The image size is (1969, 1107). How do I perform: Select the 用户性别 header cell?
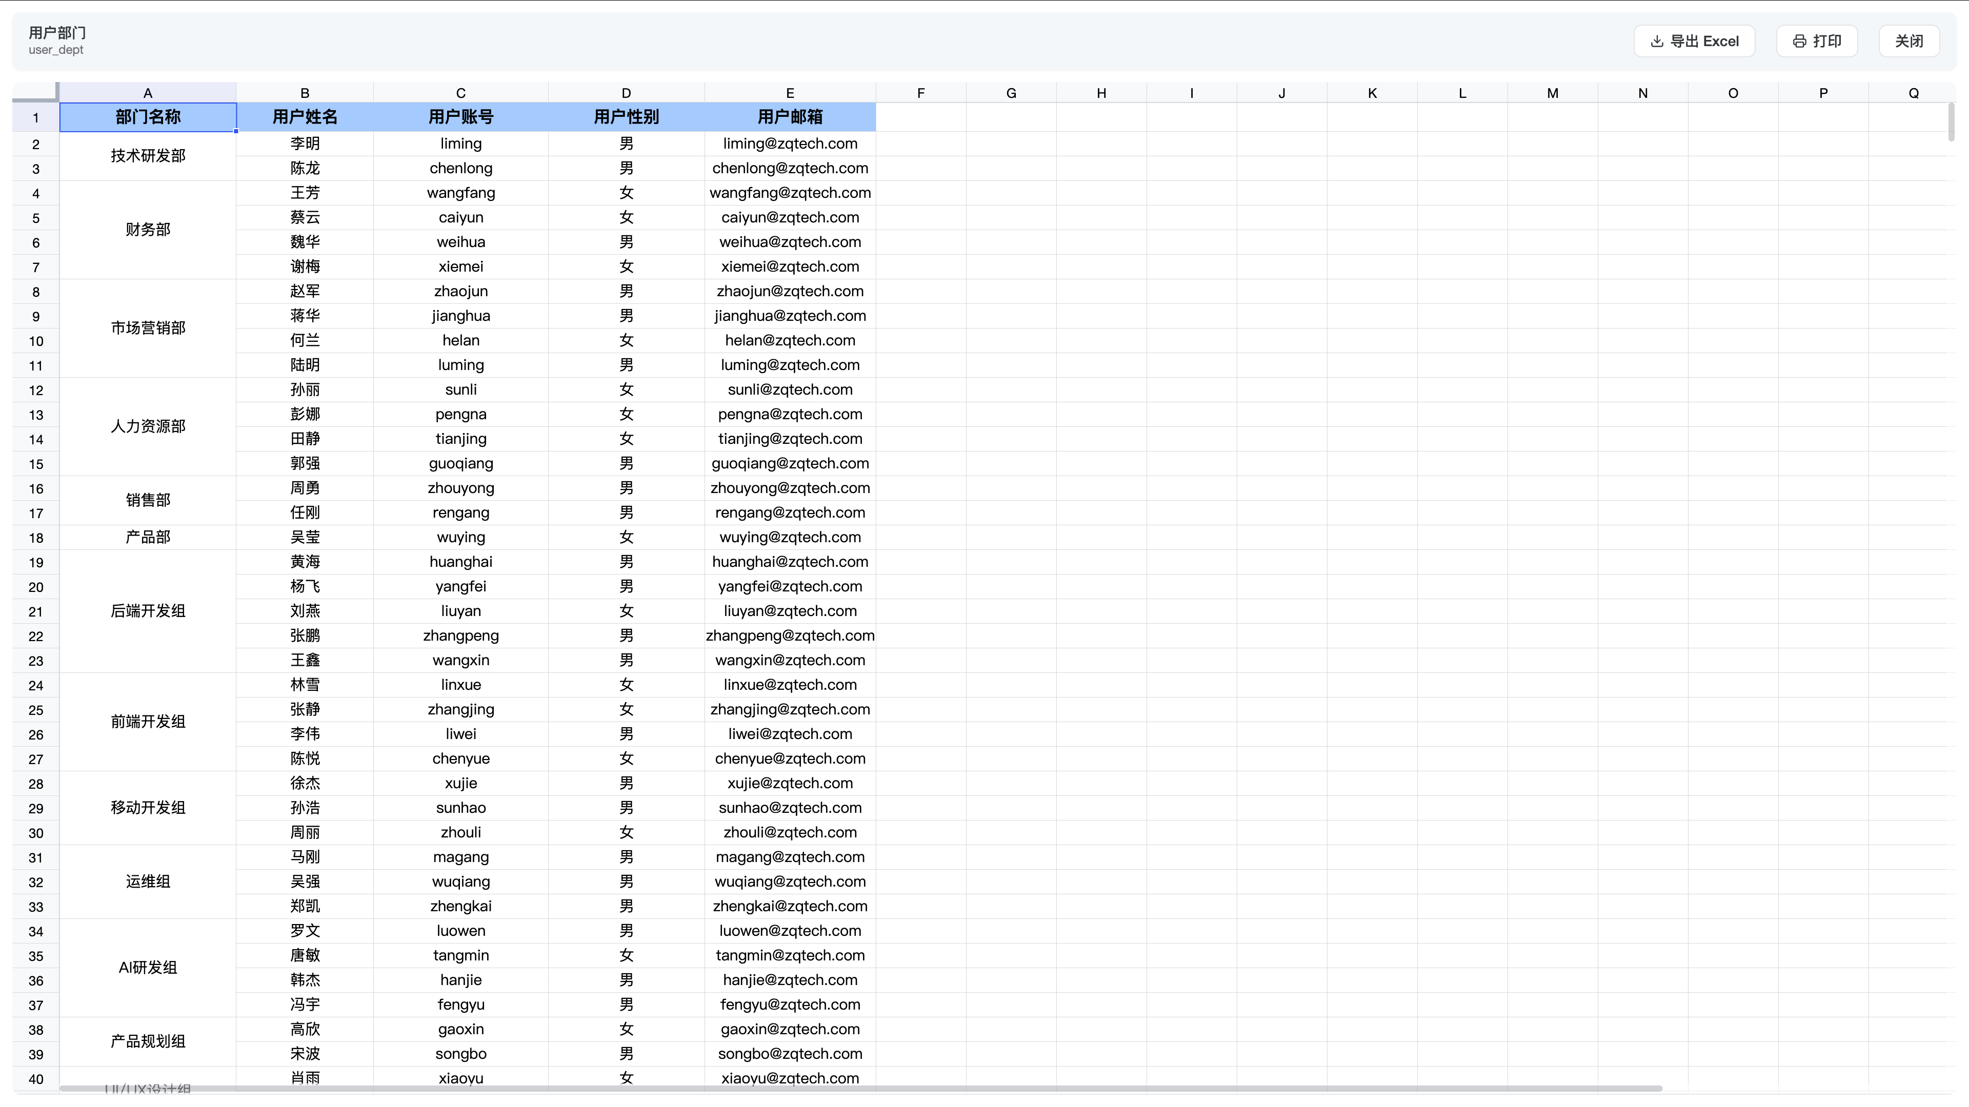coord(626,117)
